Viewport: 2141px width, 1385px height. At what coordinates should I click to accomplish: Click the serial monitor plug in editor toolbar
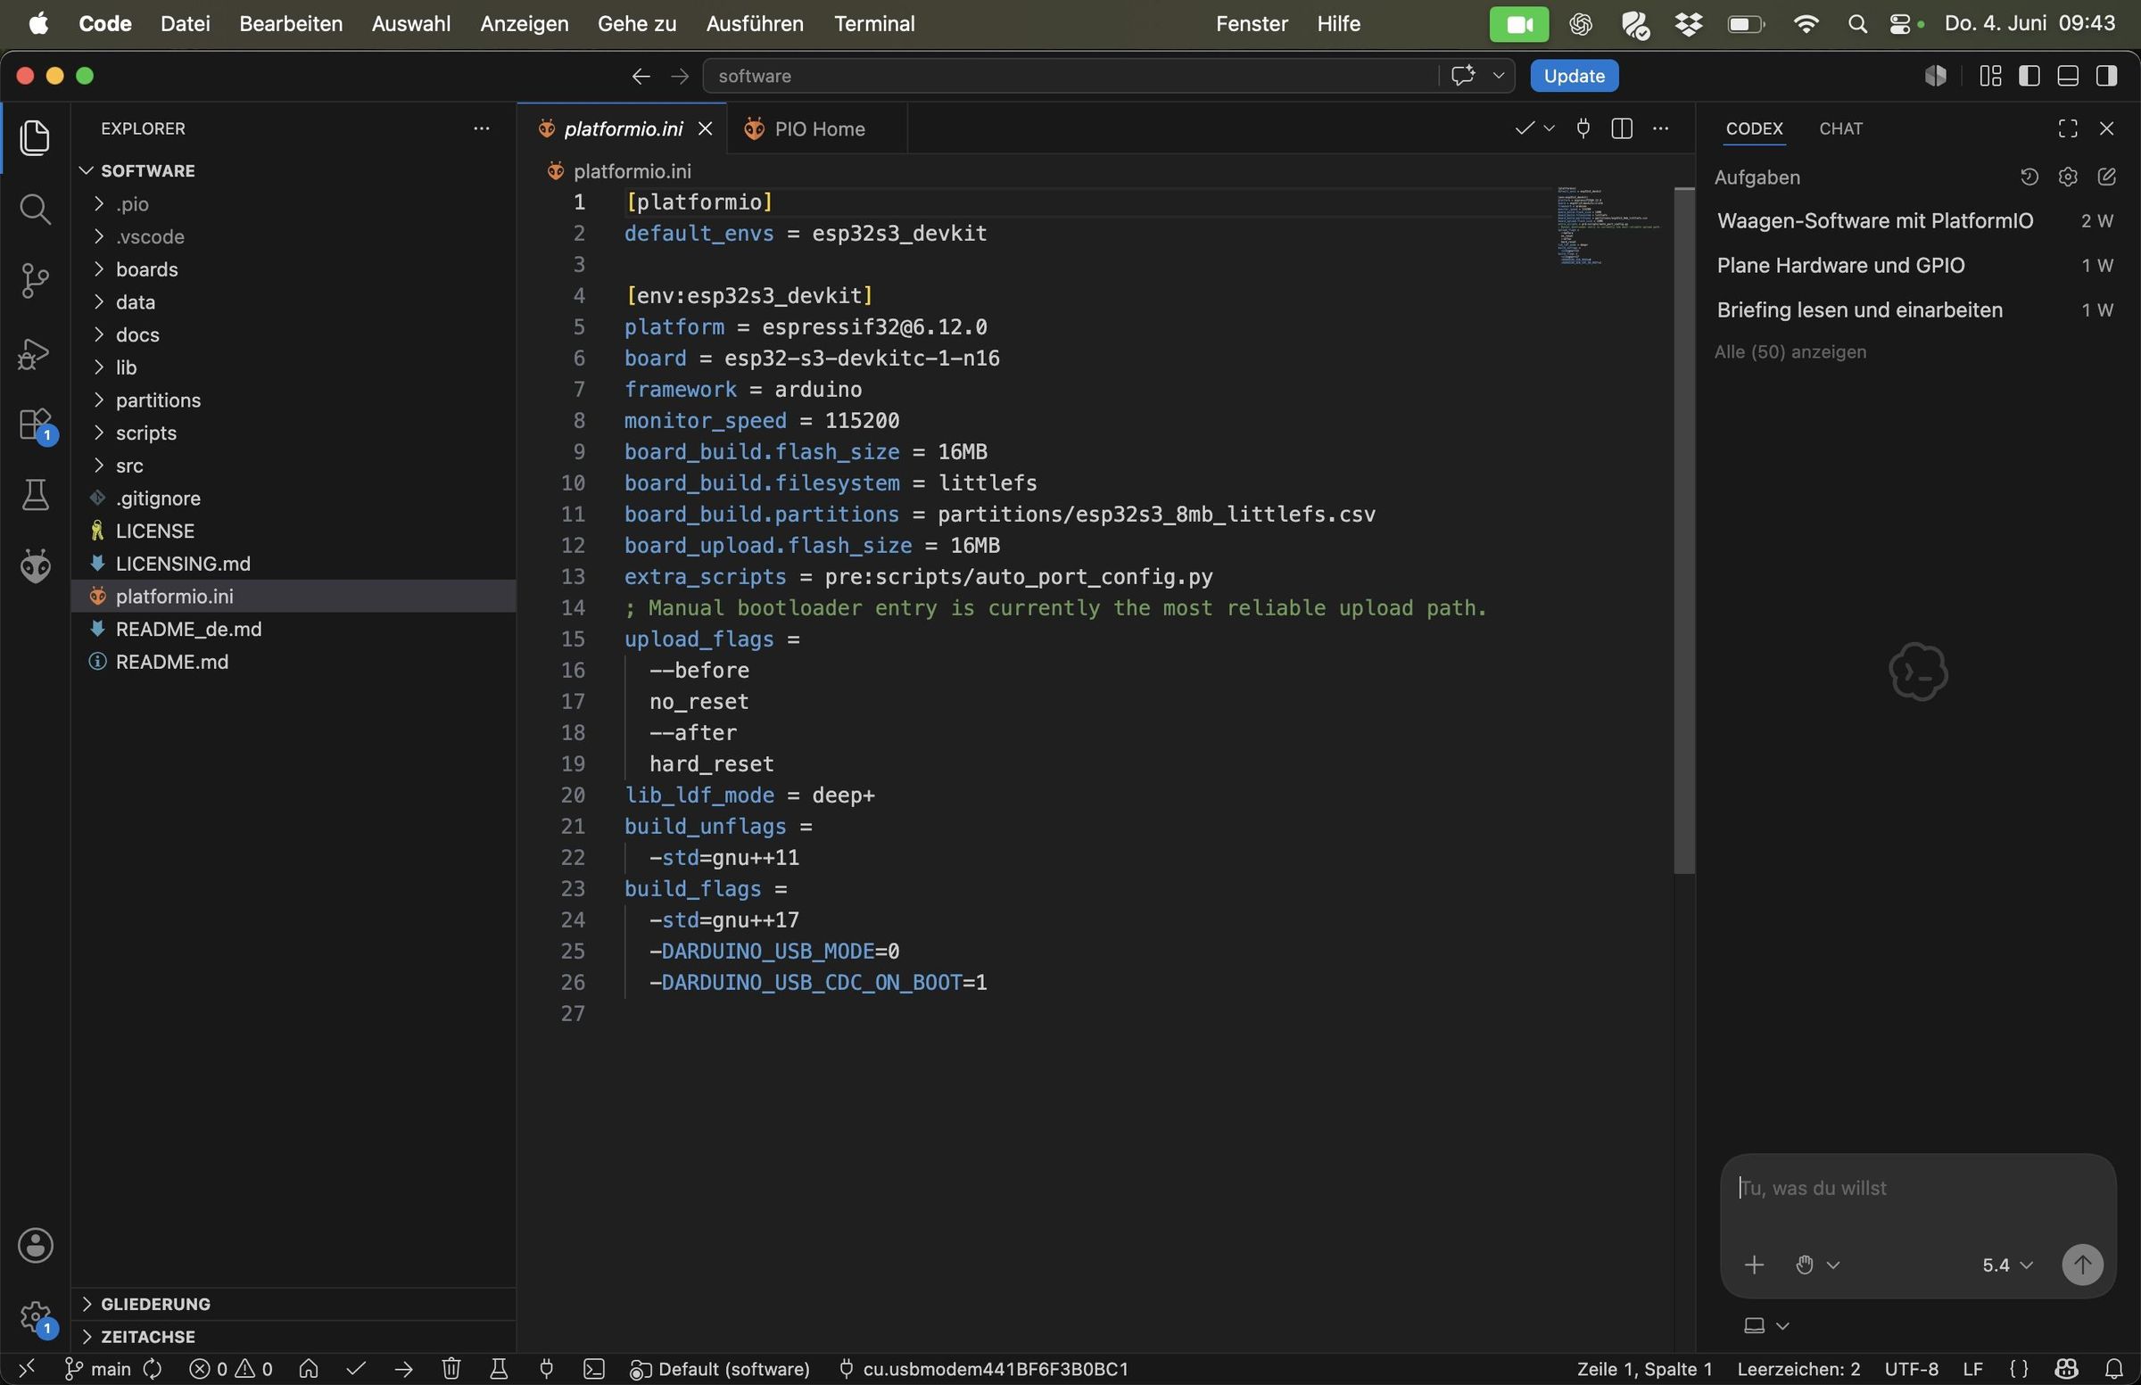[x=1583, y=128]
